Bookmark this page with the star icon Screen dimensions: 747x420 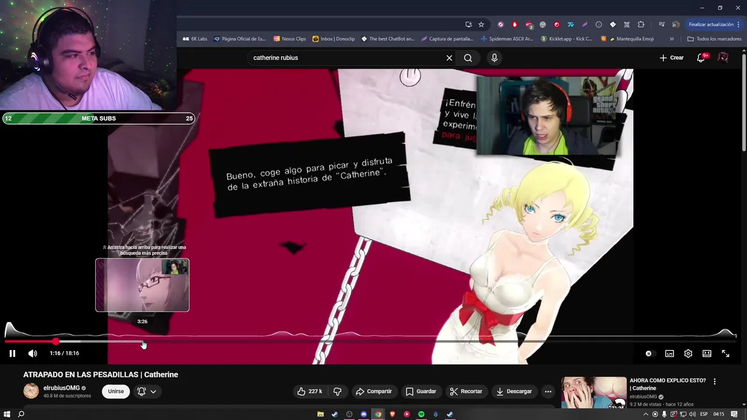point(481,24)
